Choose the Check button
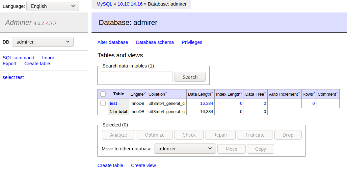Viewport: 347px width, 171px height. pyautogui.click(x=189, y=135)
